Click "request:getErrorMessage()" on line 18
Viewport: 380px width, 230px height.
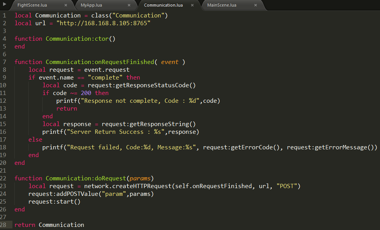coord(330,147)
